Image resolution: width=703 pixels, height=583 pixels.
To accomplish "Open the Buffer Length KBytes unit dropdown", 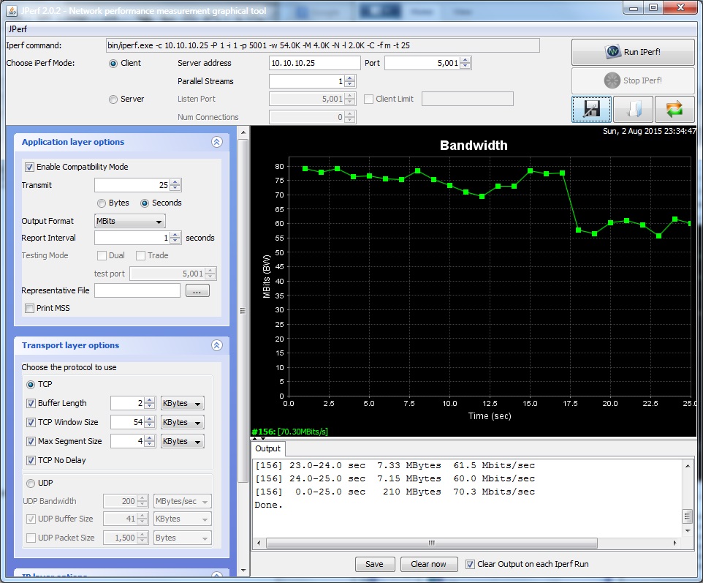I will click(x=183, y=404).
